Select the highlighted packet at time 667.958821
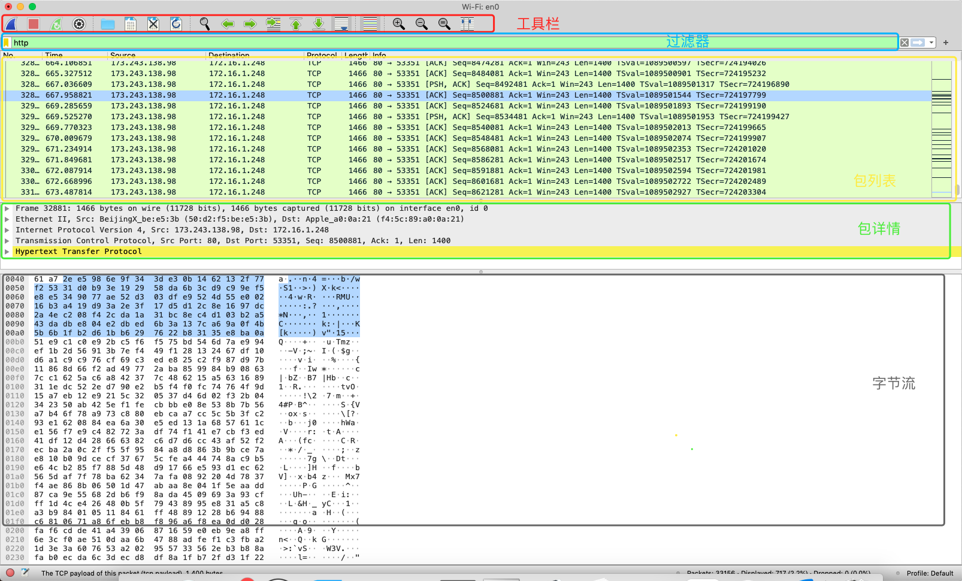Screen dimensions: 962x581 (467, 95)
